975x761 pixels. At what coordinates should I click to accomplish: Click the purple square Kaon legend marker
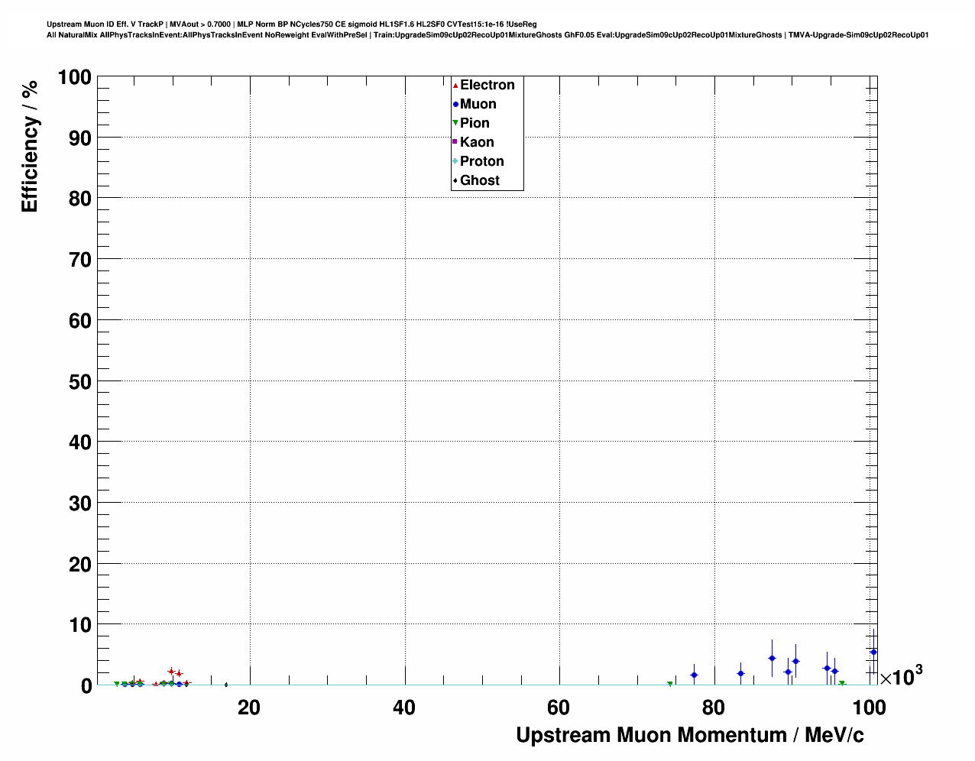(x=455, y=142)
